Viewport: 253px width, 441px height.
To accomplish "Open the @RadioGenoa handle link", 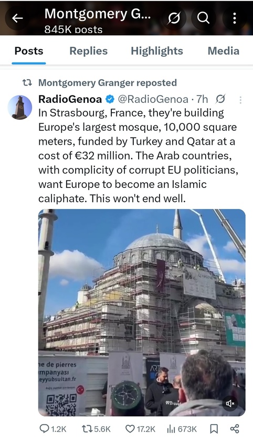I will coord(153,99).
